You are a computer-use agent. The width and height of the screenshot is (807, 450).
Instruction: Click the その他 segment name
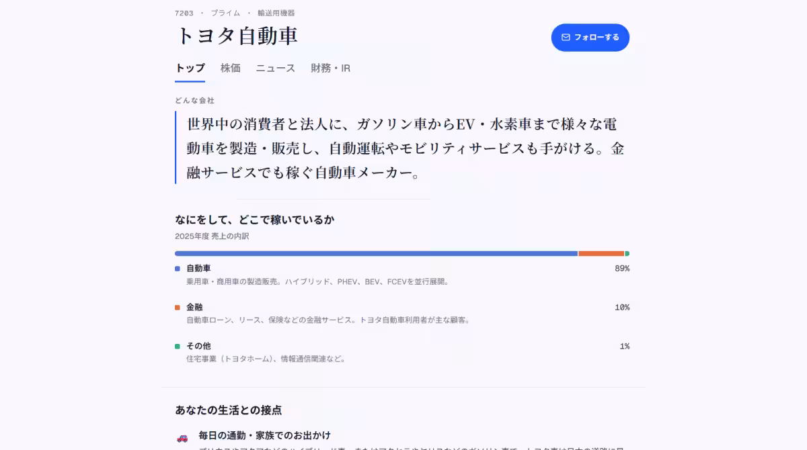[198, 346]
